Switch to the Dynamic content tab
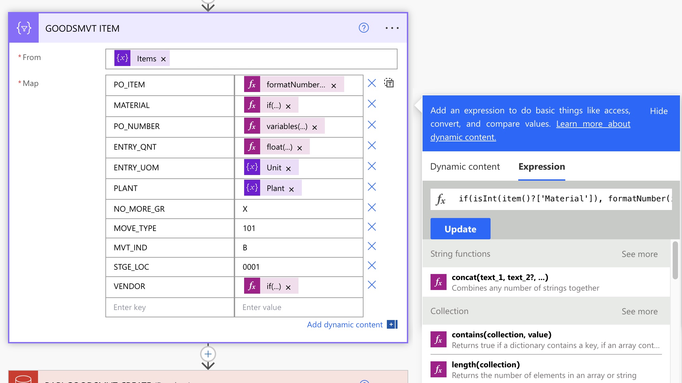 click(x=465, y=167)
